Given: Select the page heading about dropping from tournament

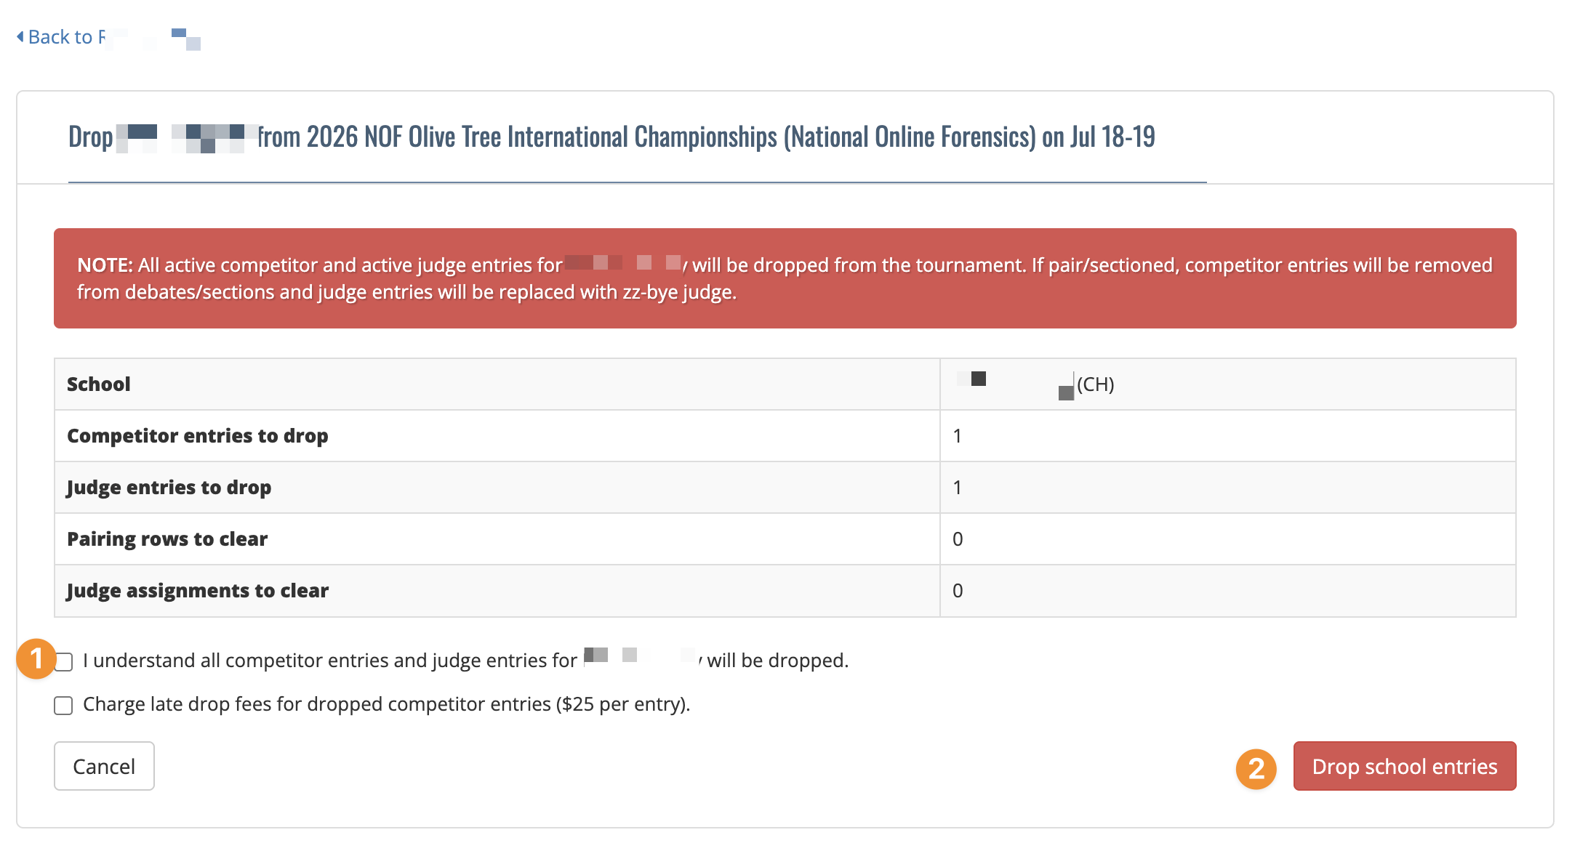Looking at the screenshot, I should click(x=611, y=137).
